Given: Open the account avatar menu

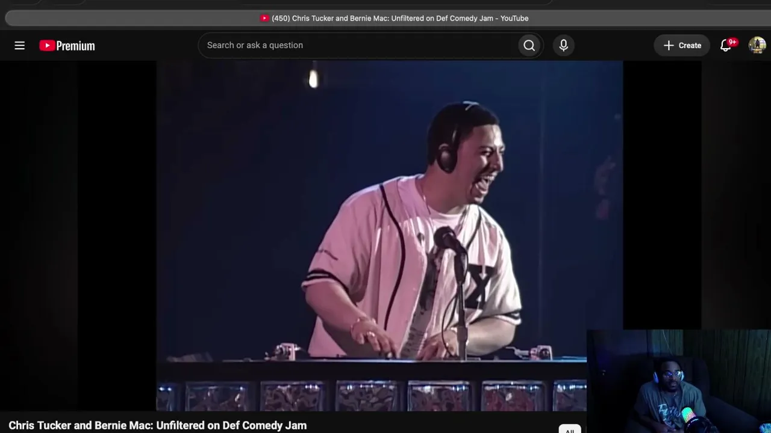Looking at the screenshot, I should click(757, 46).
